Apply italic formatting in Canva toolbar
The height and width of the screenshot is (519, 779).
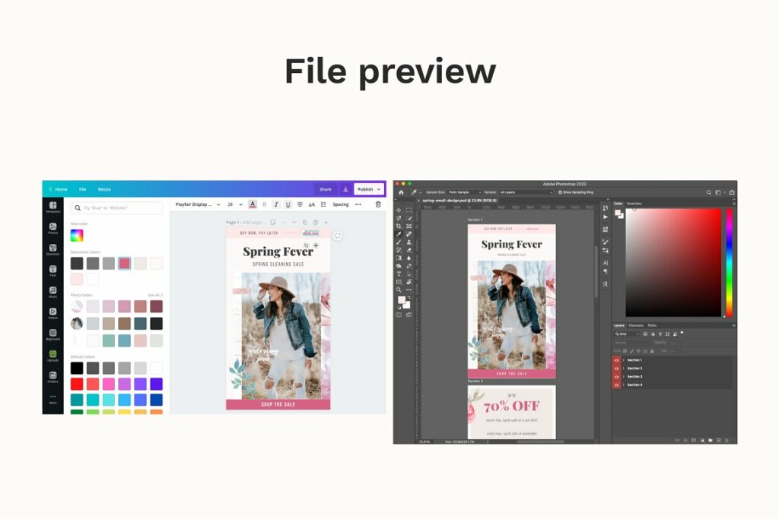(276, 204)
